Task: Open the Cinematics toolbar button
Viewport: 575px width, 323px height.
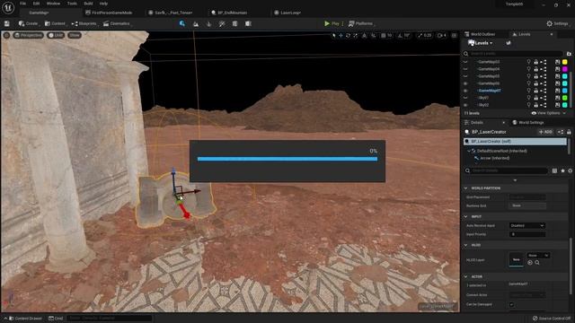Action: click(x=117, y=24)
